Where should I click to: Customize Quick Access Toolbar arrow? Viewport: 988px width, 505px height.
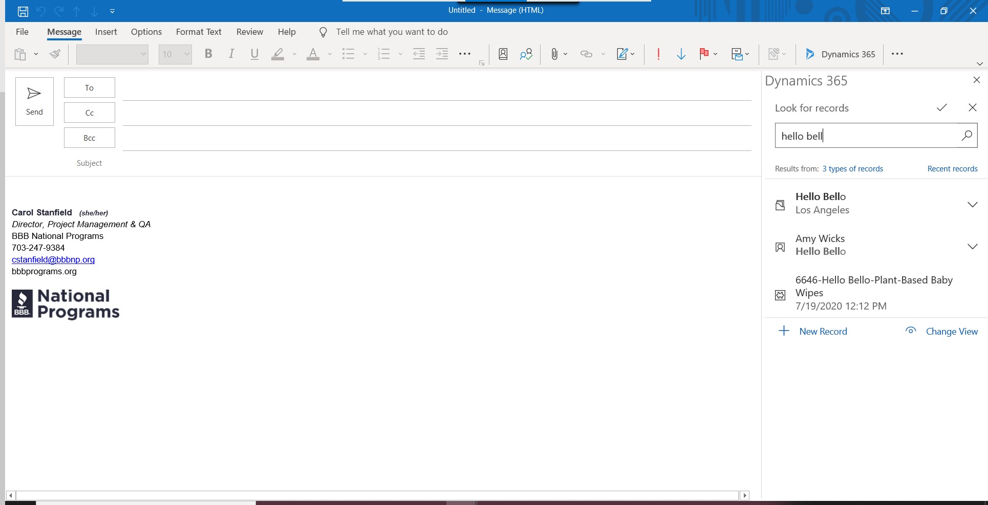(x=112, y=11)
